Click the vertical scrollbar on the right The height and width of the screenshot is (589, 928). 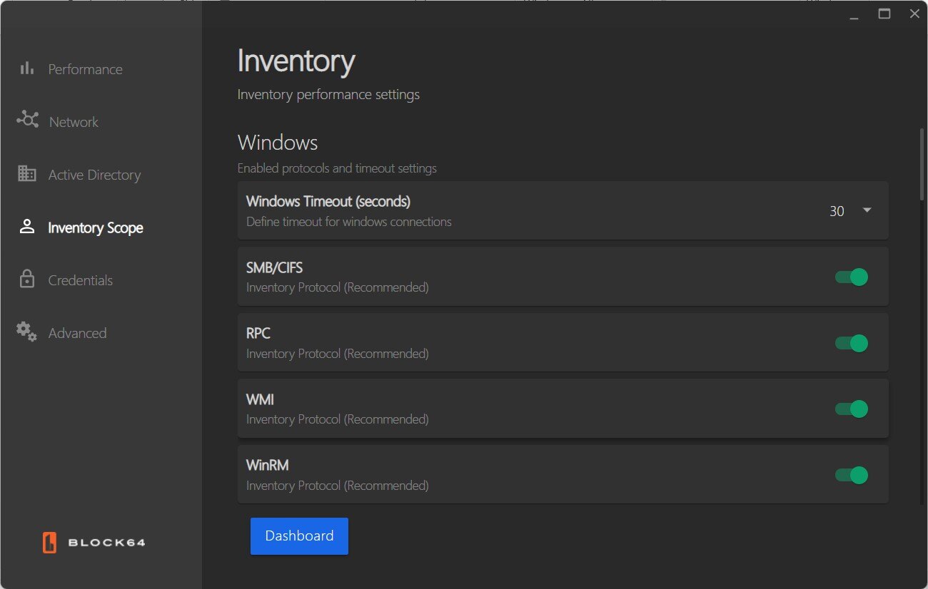pyautogui.click(x=922, y=164)
